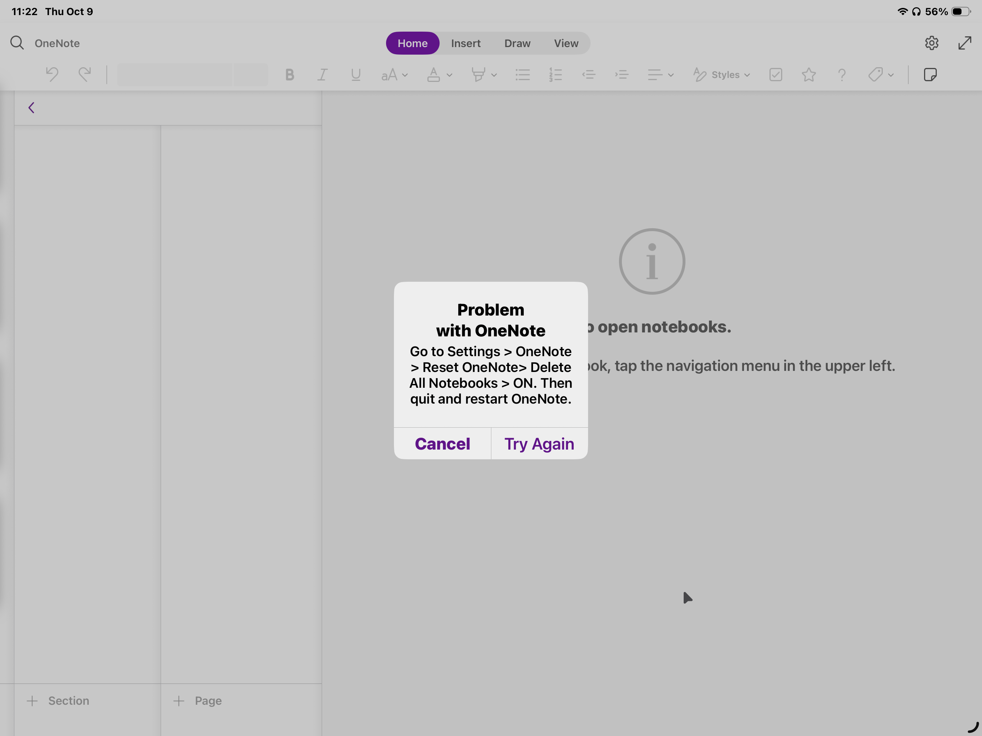Image resolution: width=982 pixels, height=736 pixels.
Task: Apply italic formatting
Action: [x=322, y=74]
